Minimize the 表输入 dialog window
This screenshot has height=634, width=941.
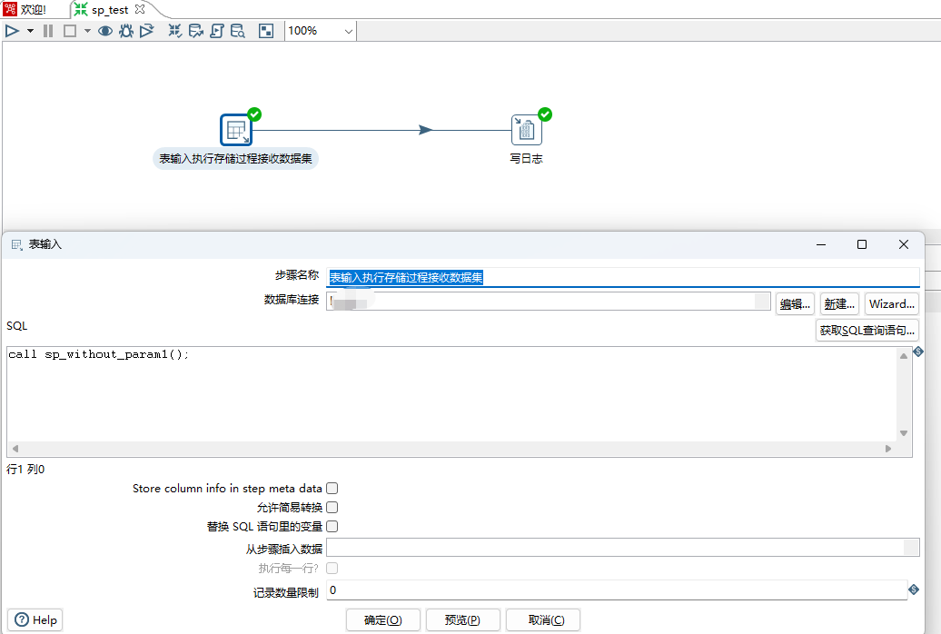coord(821,244)
